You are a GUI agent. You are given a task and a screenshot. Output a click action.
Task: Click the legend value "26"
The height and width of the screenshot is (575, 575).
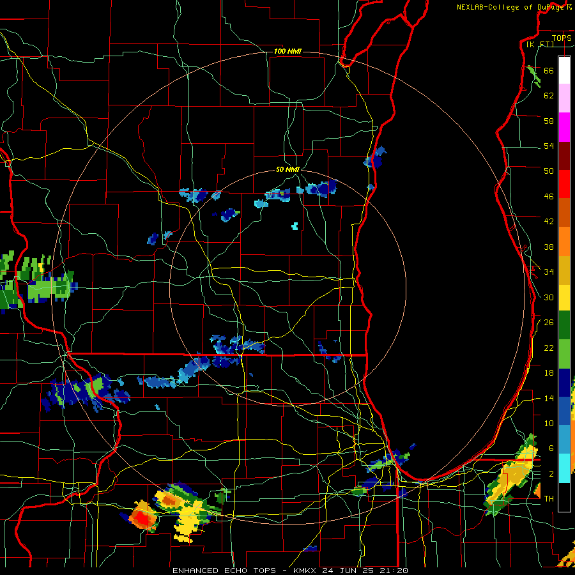pos(549,323)
